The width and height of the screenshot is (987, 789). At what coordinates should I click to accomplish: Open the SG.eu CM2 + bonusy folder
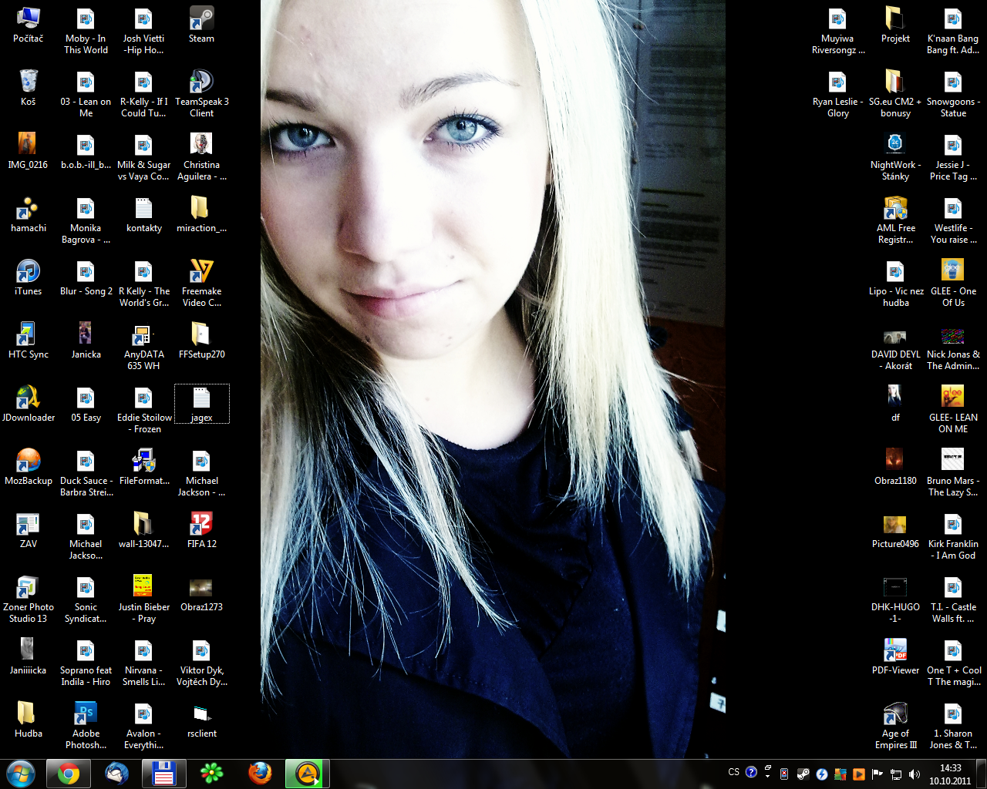pyautogui.click(x=895, y=93)
